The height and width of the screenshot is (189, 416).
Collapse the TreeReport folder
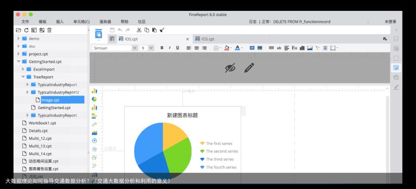click(x=23, y=77)
